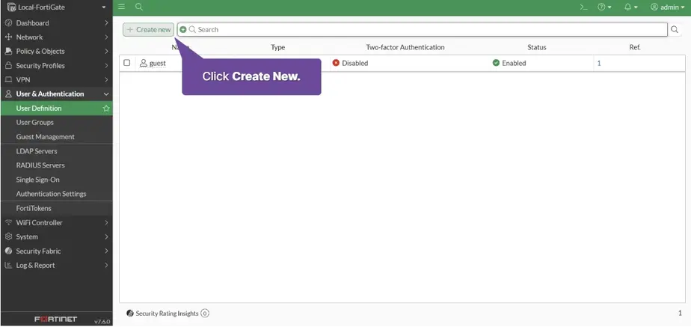Sort by Status column header
This screenshot has height=327, width=691.
point(537,47)
